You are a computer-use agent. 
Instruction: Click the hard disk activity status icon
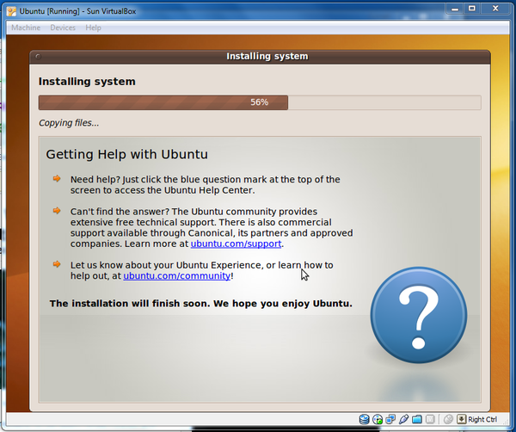click(x=364, y=419)
